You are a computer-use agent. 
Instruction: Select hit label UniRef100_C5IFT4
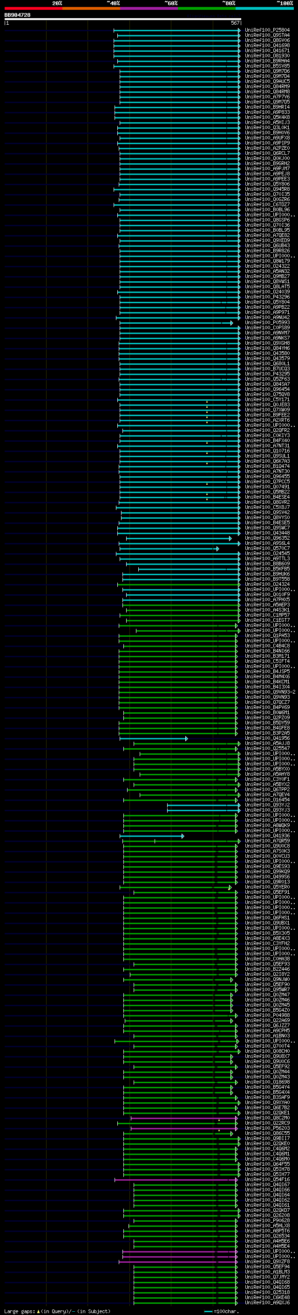click(267, 661)
